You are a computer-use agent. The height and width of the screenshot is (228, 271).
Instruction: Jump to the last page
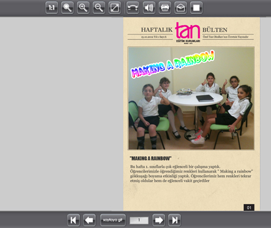tap(174, 220)
